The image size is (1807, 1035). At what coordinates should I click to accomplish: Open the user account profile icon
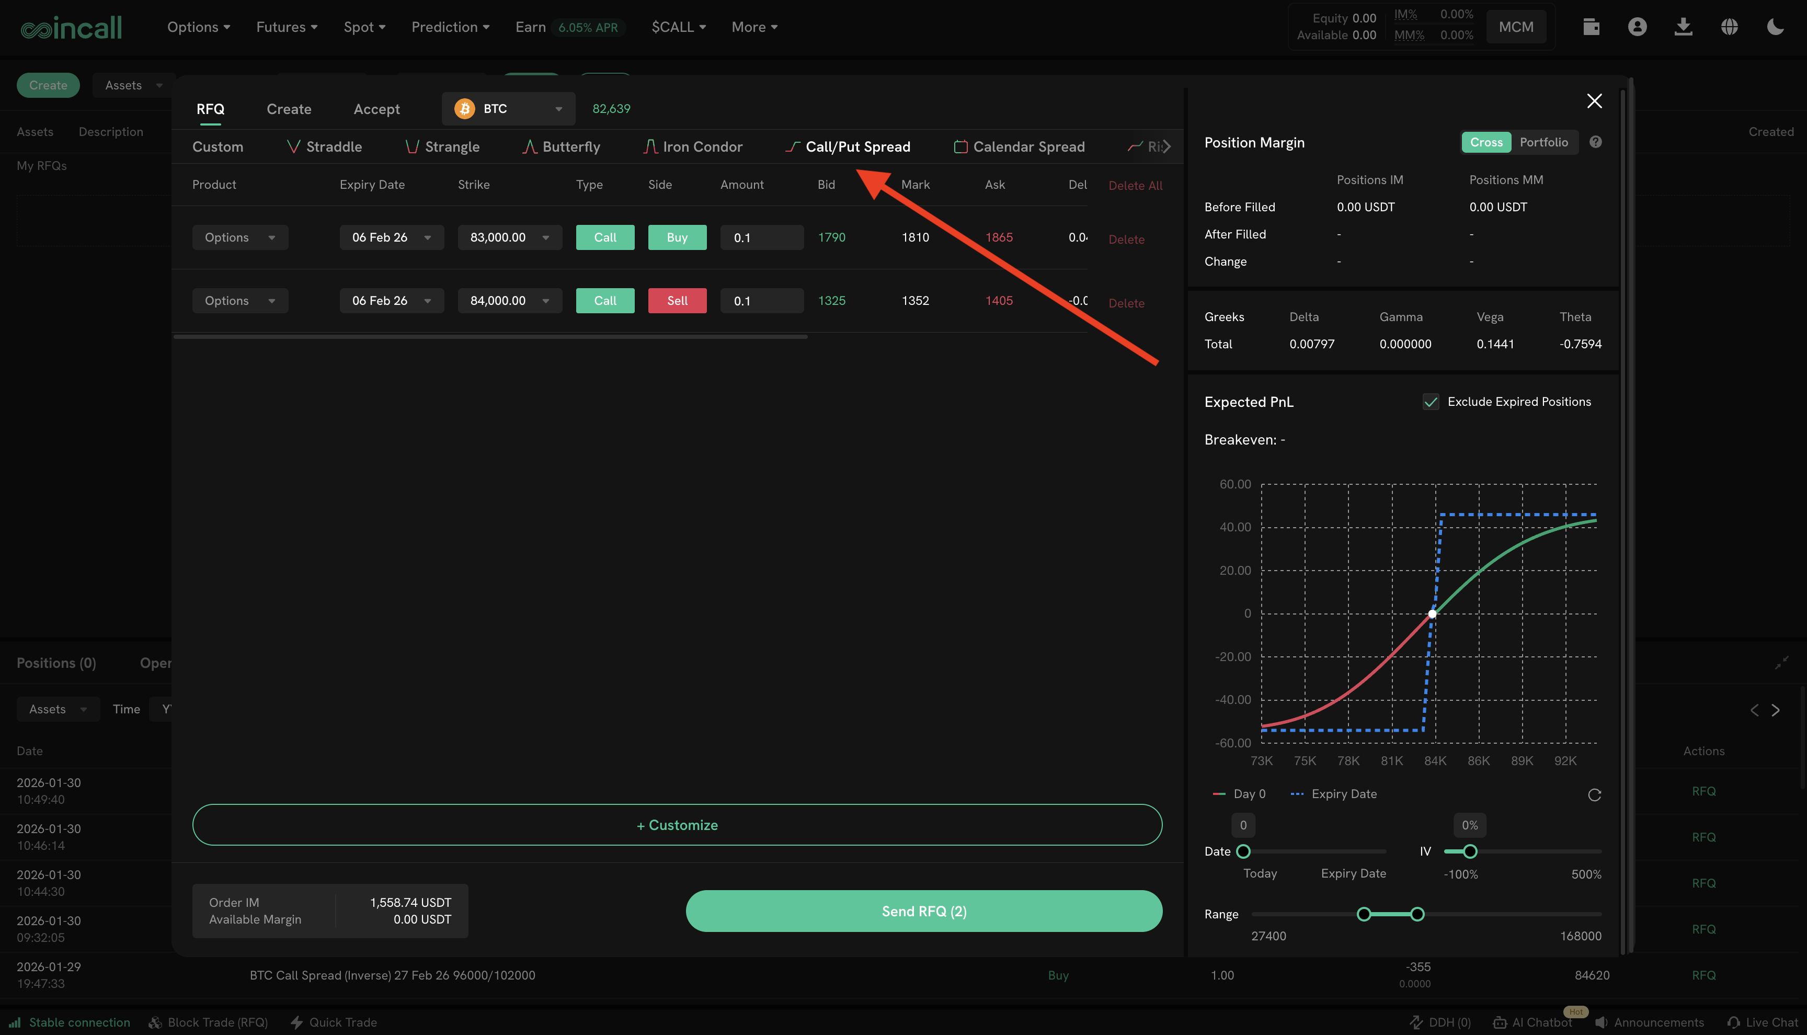1637,27
